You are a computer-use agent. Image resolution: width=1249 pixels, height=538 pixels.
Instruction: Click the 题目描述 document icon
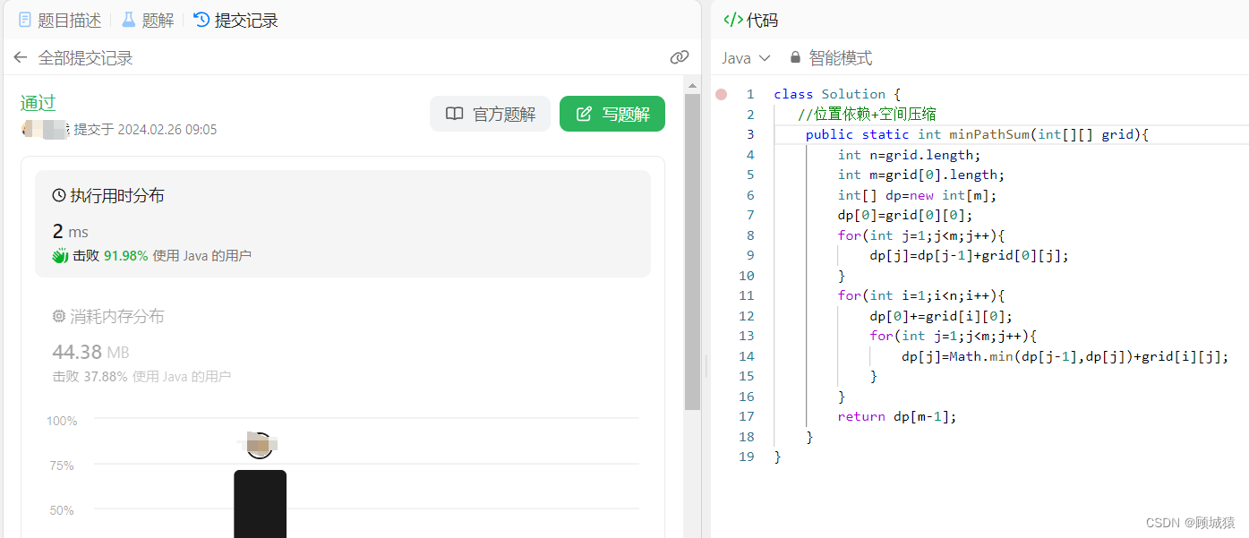[x=25, y=20]
